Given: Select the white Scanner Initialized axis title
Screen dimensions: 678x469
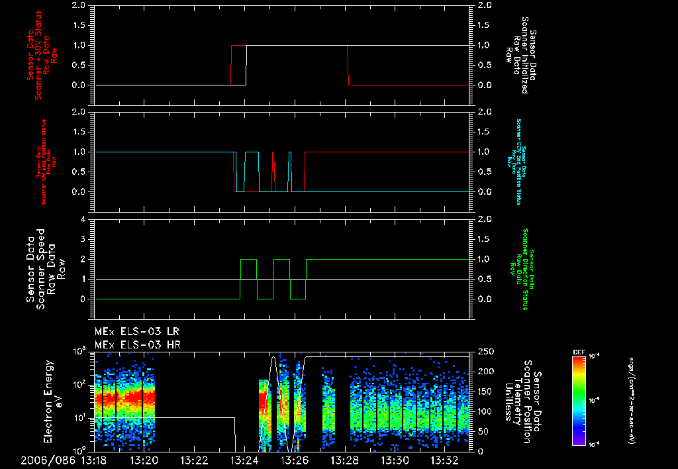Looking at the screenshot, I should coord(520,55).
